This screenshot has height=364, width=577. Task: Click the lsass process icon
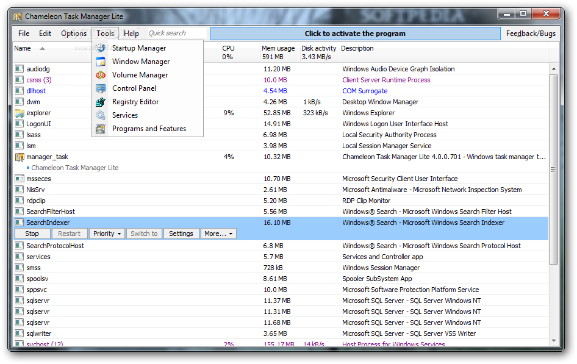pyautogui.click(x=19, y=135)
